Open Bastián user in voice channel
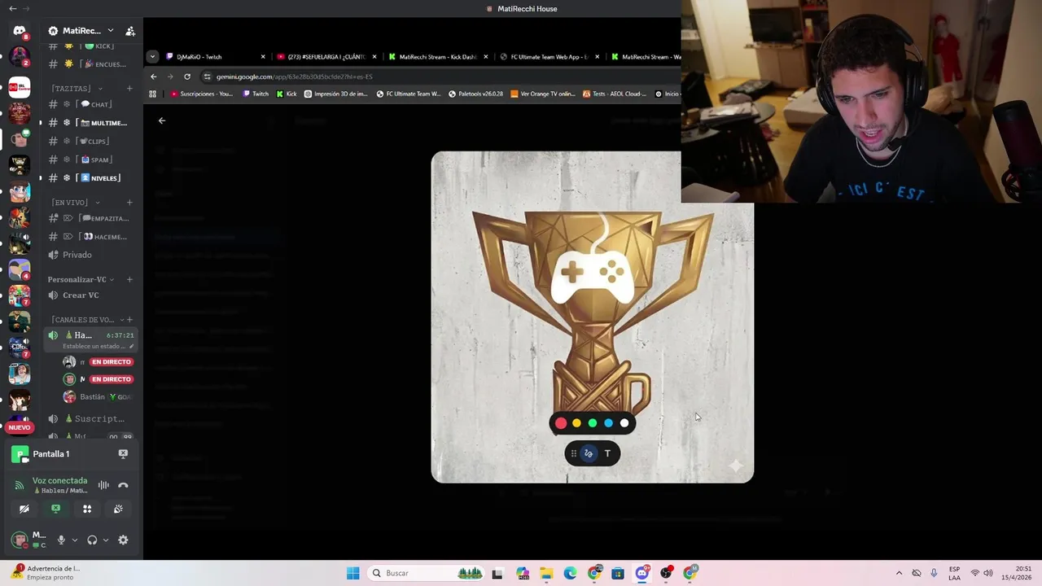Viewport: 1042px width, 586px height. (x=98, y=397)
